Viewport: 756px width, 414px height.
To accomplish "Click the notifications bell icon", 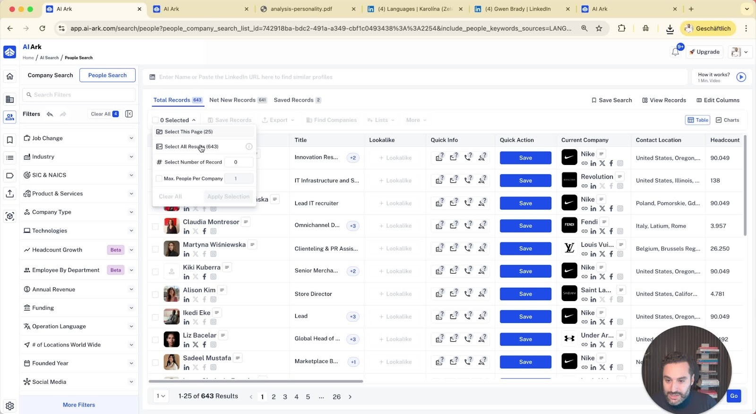I will tap(675, 52).
